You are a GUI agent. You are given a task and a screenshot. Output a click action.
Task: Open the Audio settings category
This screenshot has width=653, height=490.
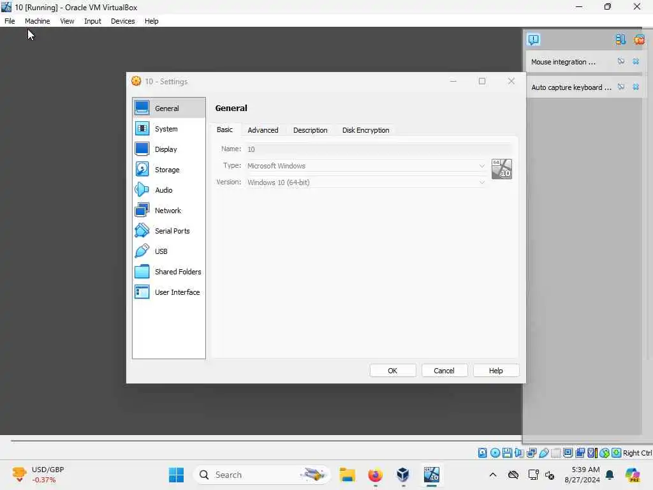(168, 190)
